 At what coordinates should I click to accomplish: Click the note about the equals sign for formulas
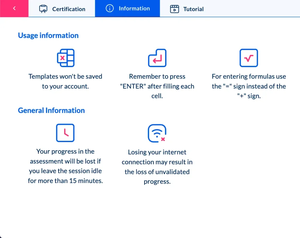[x=248, y=86]
